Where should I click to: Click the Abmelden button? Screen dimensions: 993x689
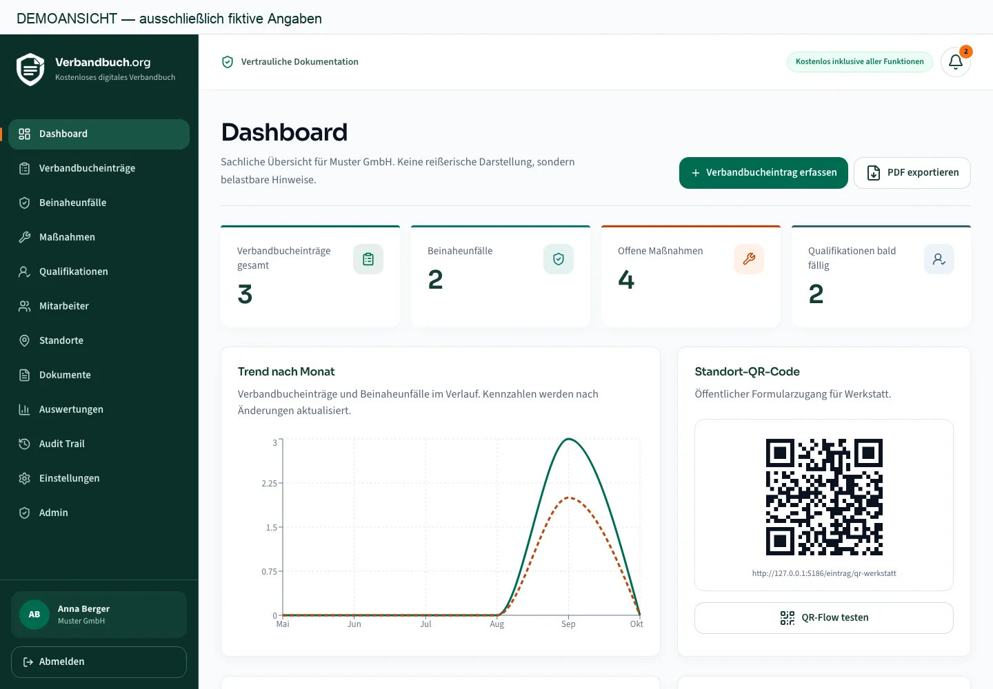[99, 662]
